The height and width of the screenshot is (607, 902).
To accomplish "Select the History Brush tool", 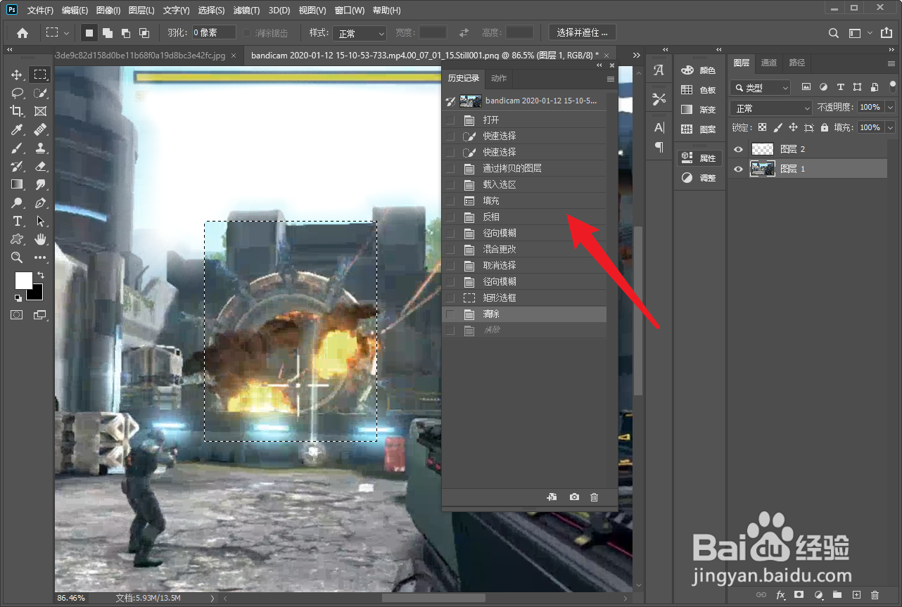I will coord(17,166).
